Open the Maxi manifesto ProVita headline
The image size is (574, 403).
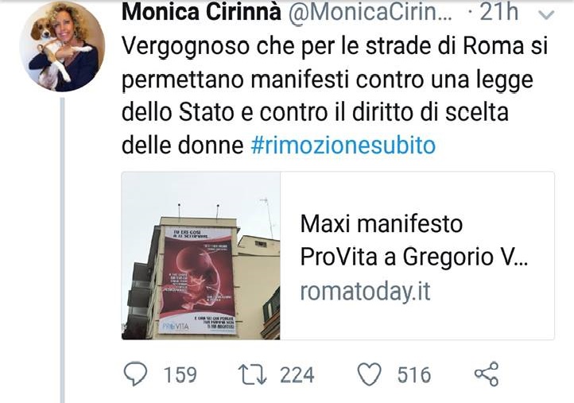(x=413, y=240)
